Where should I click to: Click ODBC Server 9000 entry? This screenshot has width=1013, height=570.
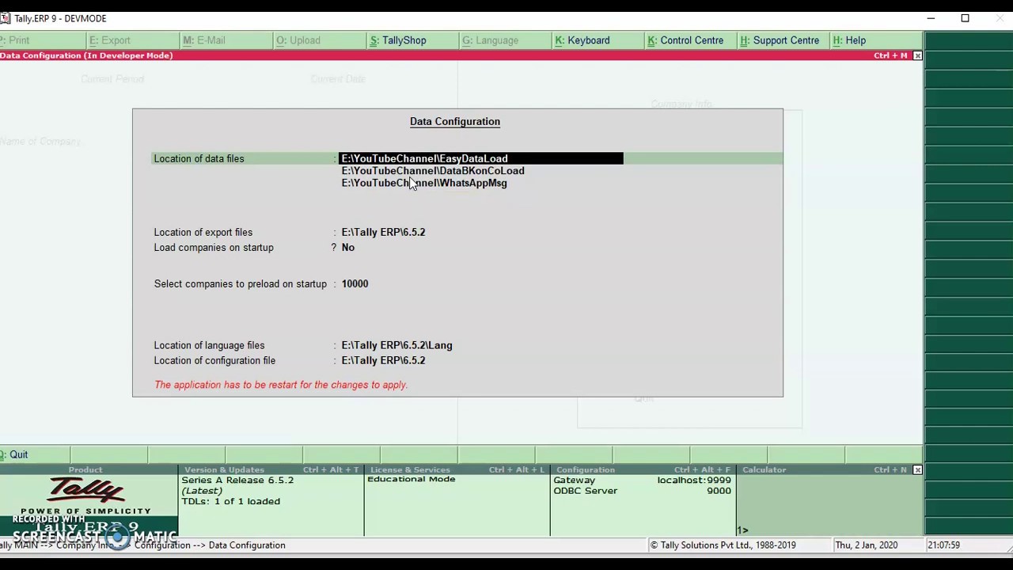click(642, 491)
